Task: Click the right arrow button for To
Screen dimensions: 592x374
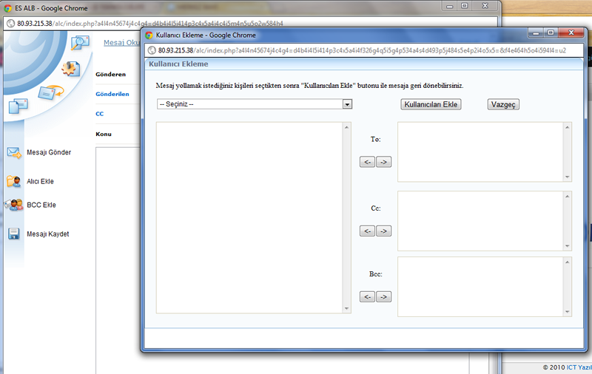Action: tap(383, 162)
